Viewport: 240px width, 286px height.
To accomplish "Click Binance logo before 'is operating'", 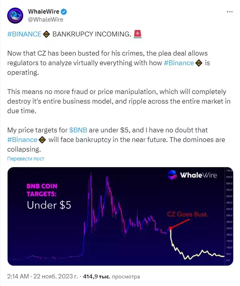I will [199, 63].
